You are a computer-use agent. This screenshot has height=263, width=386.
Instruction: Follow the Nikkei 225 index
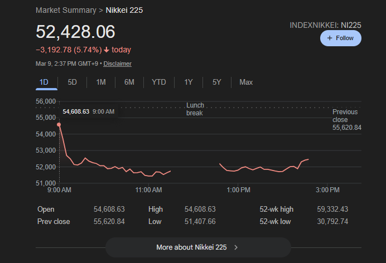point(340,38)
